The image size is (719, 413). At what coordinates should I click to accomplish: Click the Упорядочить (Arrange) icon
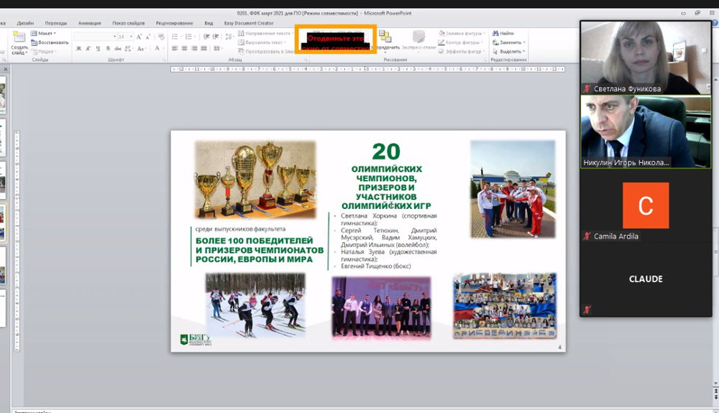coord(385,39)
